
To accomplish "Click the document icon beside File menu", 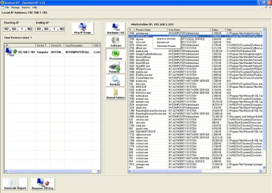I will [x=2, y=8].
